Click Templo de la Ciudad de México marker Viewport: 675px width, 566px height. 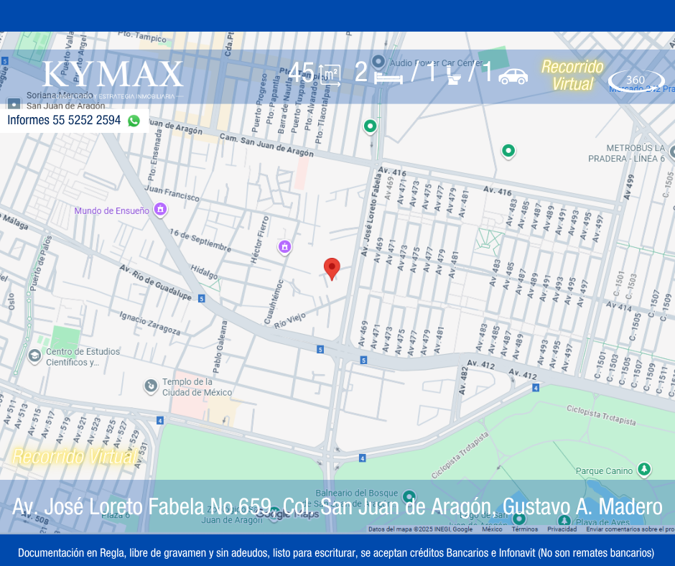tap(151, 386)
